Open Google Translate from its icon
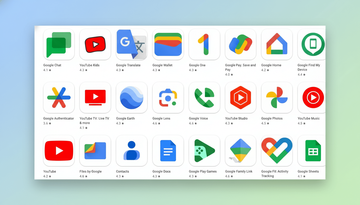The image size is (360, 205). pyautogui.click(x=132, y=44)
